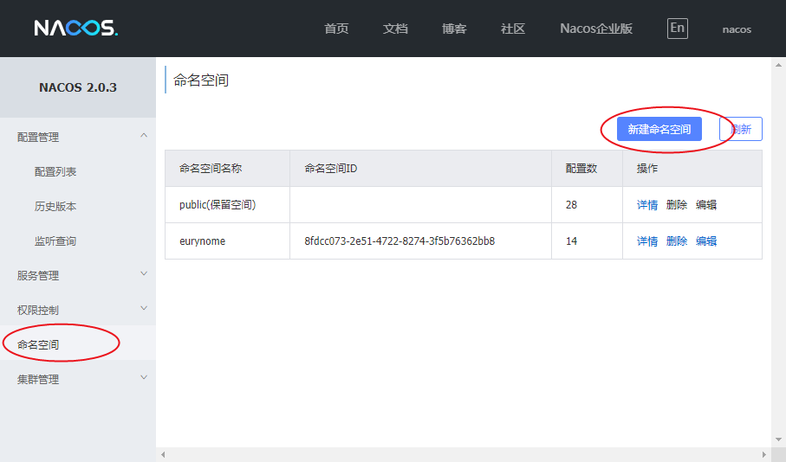Click 删除 for the eurynome namespace
786x462 pixels.
(677, 241)
